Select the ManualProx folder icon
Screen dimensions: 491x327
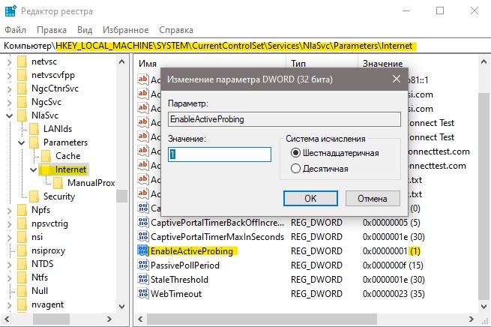58,183
